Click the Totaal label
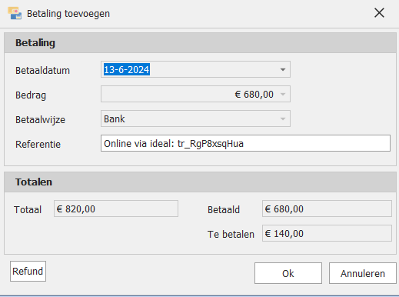399x297 pixels. 28,210
